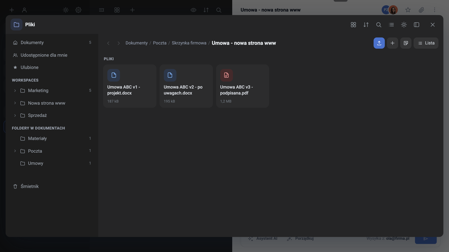The width and height of the screenshot is (449, 252).
Task: Toggle brightness theme icon in Pliki header
Action: pyautogui.click(x=404, y=25)
